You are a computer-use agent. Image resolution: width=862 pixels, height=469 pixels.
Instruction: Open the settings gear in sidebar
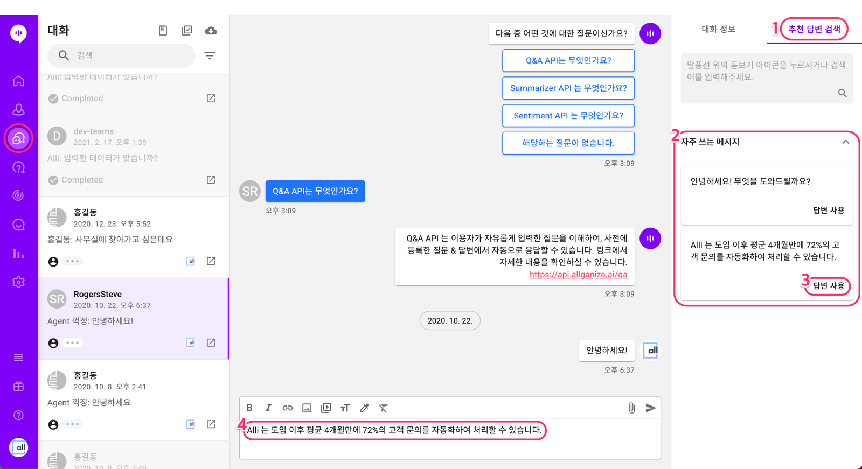(x=18, y=282)
